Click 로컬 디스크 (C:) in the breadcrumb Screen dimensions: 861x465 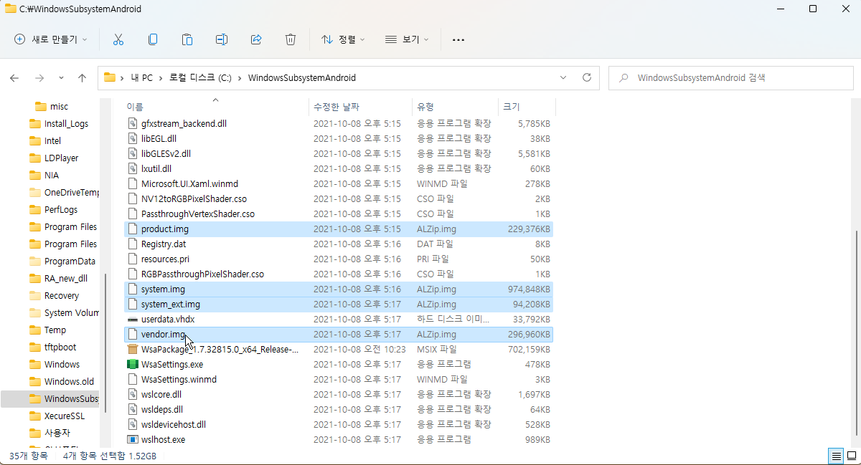201,77
